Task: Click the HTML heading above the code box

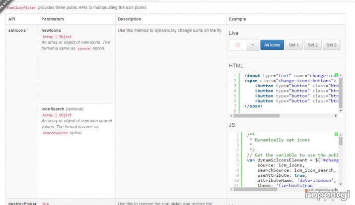Action: click(x=236, y=66)
